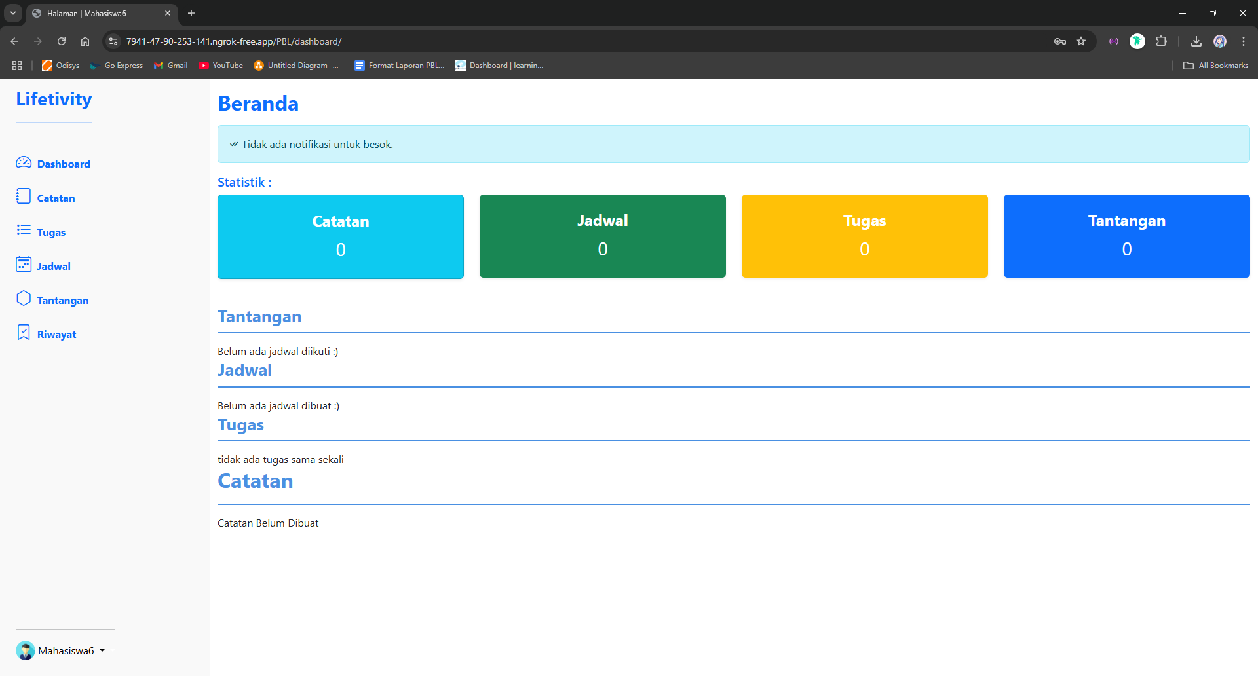This screenshot has height=676, width=1258.
Task: Open the tab search chevron dropdown
Action: click(12, 13)
